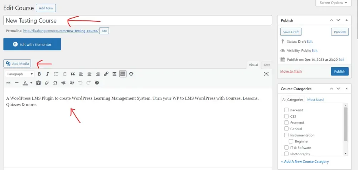The image size is (358, 170).
Task: Move Publish box down
Action: tap(338, 20)
